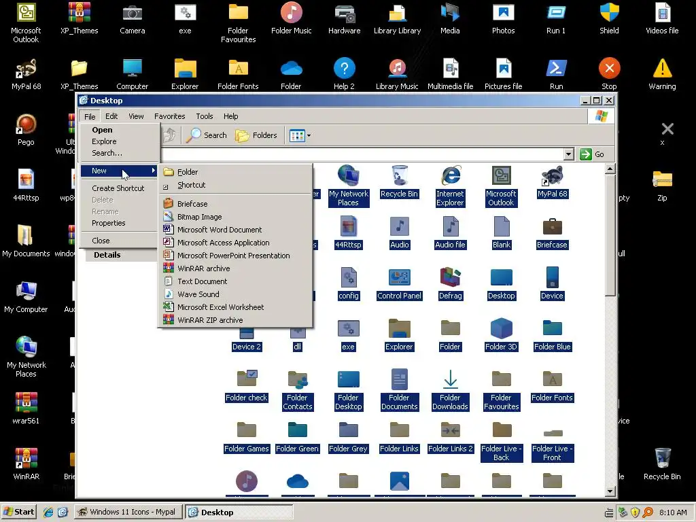Choose Properties in the File menu

(x=120, y=223)
